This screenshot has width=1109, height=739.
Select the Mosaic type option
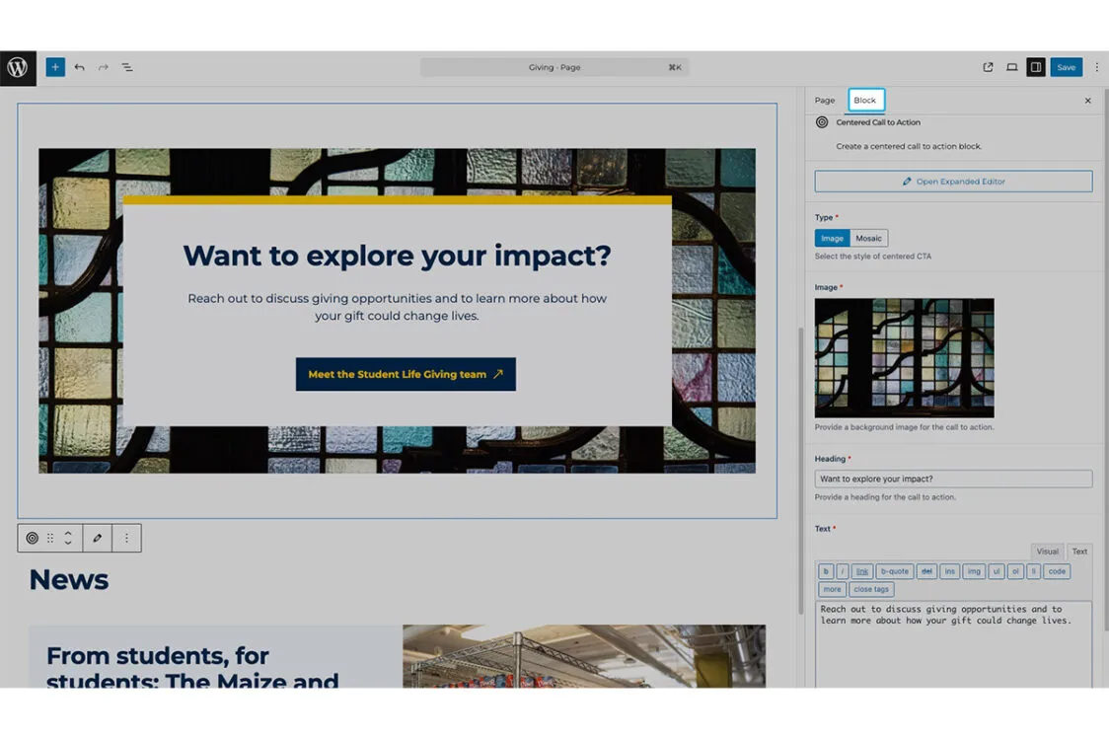(x=868, y=239)
